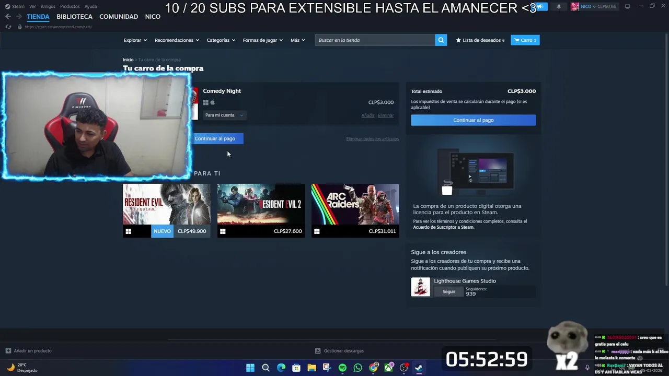Open WhatsApp from taskbar
Screen dimensions: 669x376
pyautogui.click(x=357, y=368)
